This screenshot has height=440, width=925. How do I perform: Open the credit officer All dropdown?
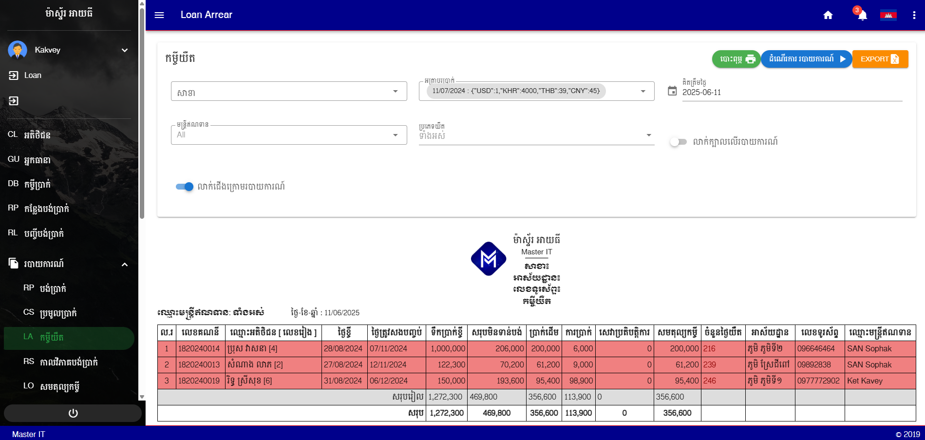coord(289,135)
